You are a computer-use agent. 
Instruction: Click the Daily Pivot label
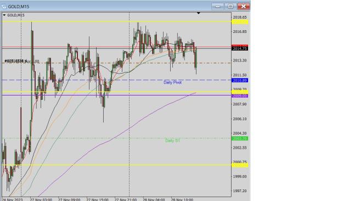[x=172, y=82]
